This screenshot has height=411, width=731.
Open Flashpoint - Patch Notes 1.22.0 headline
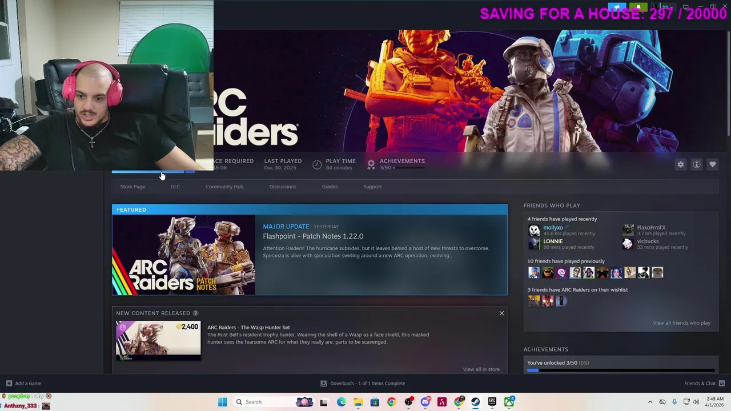coord(313,236)
